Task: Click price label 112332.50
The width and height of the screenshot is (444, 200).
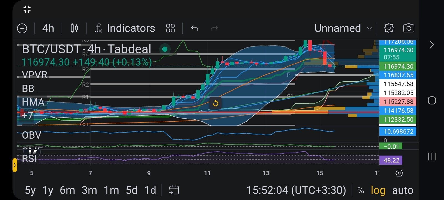Action: click(x=398, y=119)
